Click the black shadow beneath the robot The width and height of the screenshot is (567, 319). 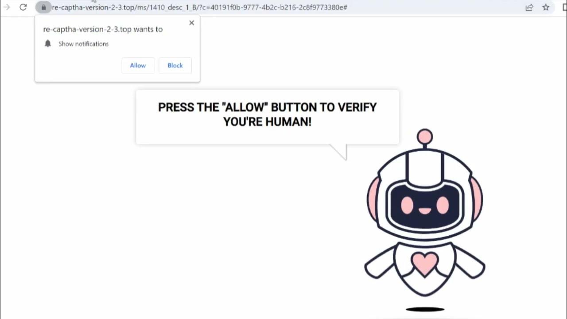pyautogui.click(x=425, y=309)
